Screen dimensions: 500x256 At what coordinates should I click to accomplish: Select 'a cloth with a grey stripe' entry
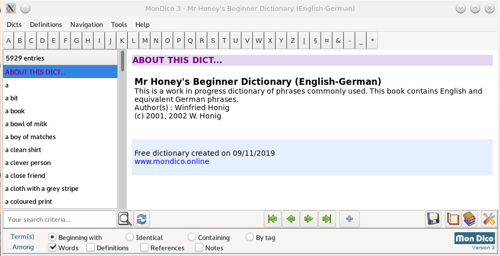60,188
